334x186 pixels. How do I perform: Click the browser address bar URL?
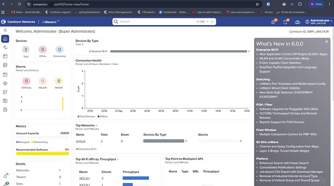click(61, 4)
